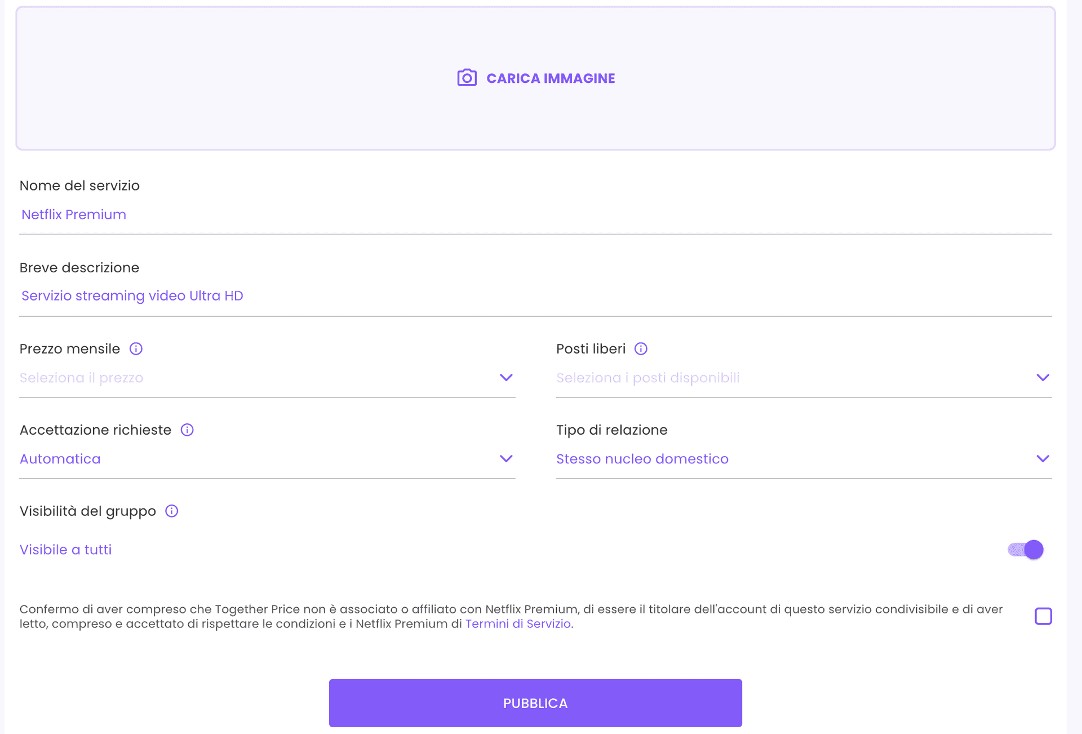Focus the Nome del servizio input field
Screen dimensions: 1082x734
point(535,215)
